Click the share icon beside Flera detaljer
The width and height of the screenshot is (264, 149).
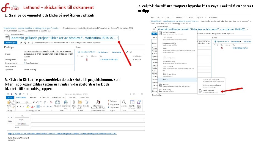pyautogui.click(x=25, y=43)
